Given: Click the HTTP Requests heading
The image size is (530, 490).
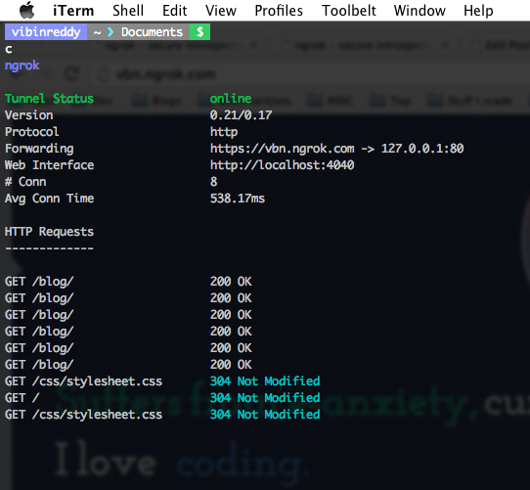Looking at the screenshot, I should [x=49, y=232].
